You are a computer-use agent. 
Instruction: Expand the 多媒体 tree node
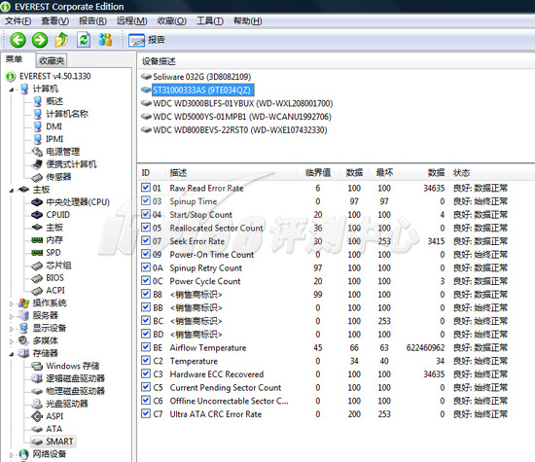point(12,341)
